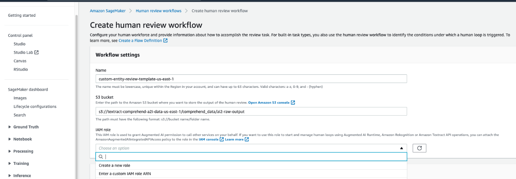Open Lifecycle configurations in the sidebar
The image size is (516, 179).
tap(35, 106)
